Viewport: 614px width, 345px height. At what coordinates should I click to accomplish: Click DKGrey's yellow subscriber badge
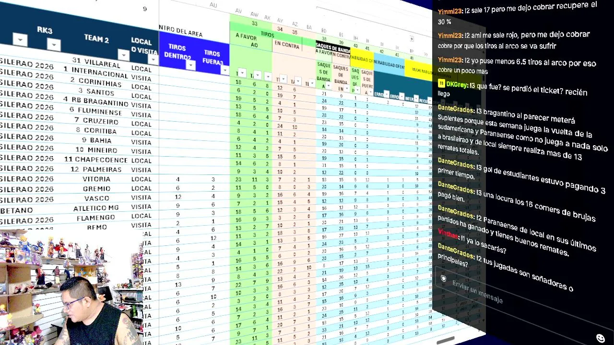click(441, 83)
